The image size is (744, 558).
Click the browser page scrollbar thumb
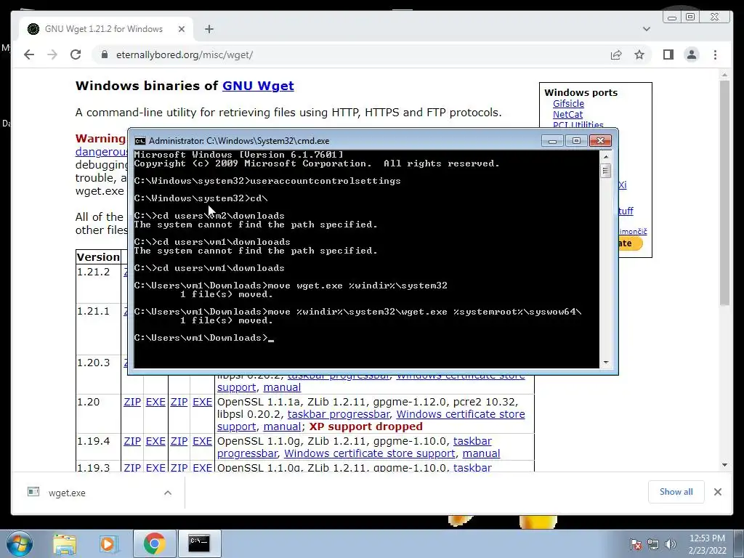pos(724,193)
